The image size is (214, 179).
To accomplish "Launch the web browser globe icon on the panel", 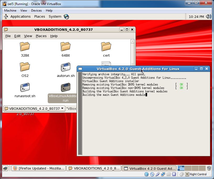I will point(66,17).
